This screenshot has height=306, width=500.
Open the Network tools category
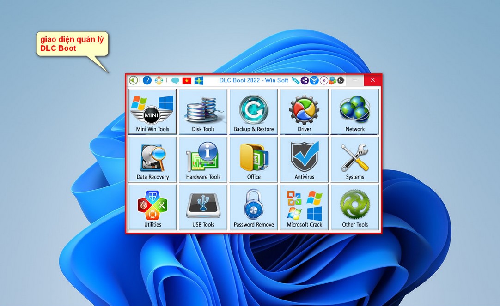tap(355, 111)
